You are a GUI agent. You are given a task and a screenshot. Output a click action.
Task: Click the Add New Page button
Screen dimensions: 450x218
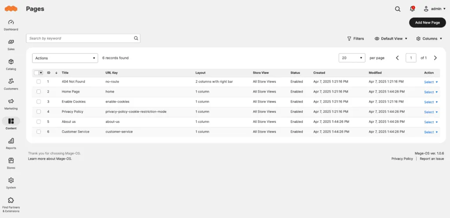click(427, 23)
